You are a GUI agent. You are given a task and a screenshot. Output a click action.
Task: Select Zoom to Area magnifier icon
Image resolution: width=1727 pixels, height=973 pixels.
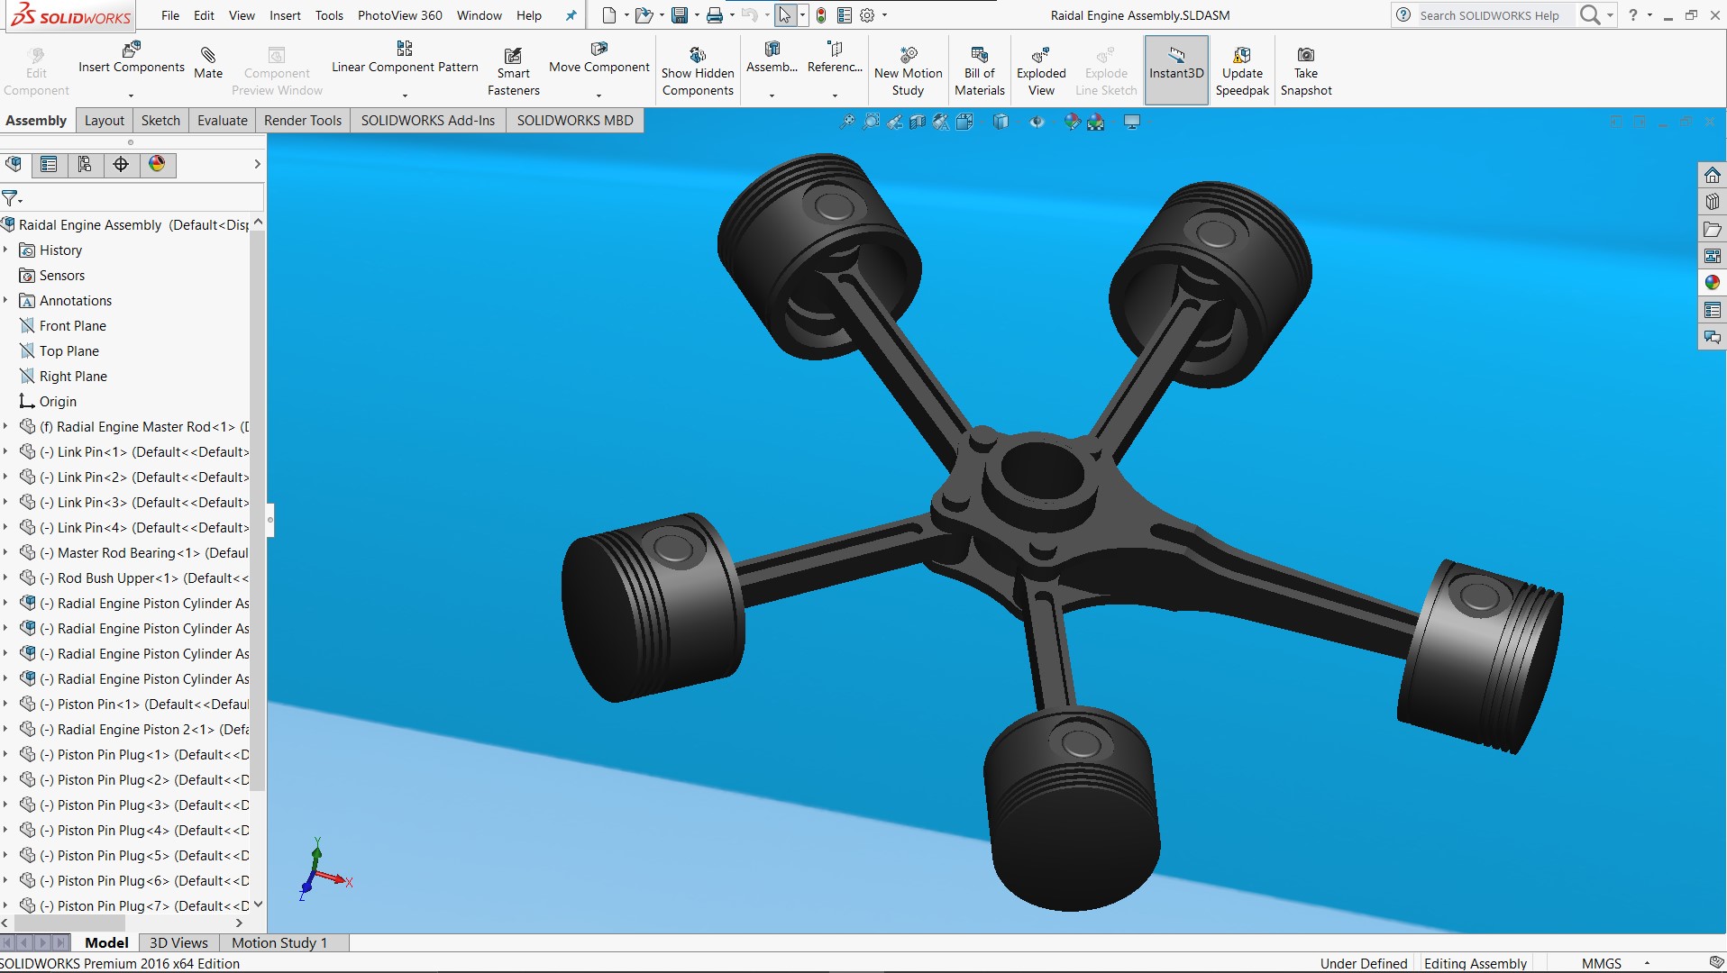tap(871, 122)
